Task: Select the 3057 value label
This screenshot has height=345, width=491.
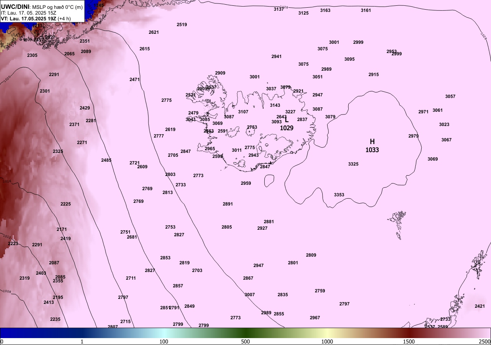Action: [x=450, y=96]
